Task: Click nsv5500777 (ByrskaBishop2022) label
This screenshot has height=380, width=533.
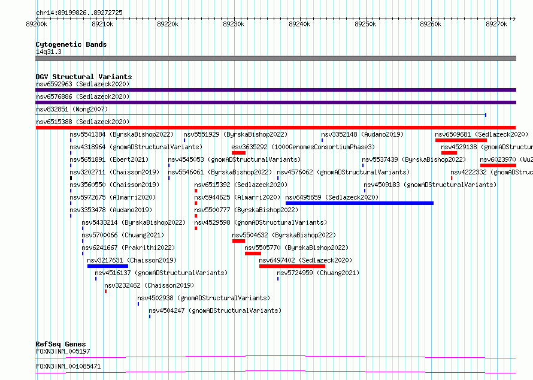Action: (246, 210)
